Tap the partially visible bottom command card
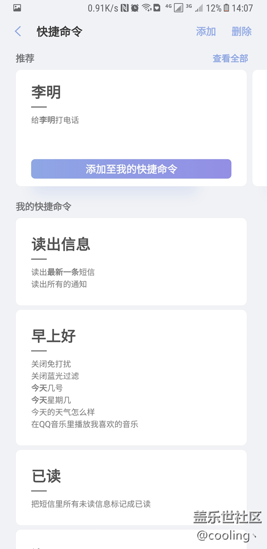 point(131,540)
